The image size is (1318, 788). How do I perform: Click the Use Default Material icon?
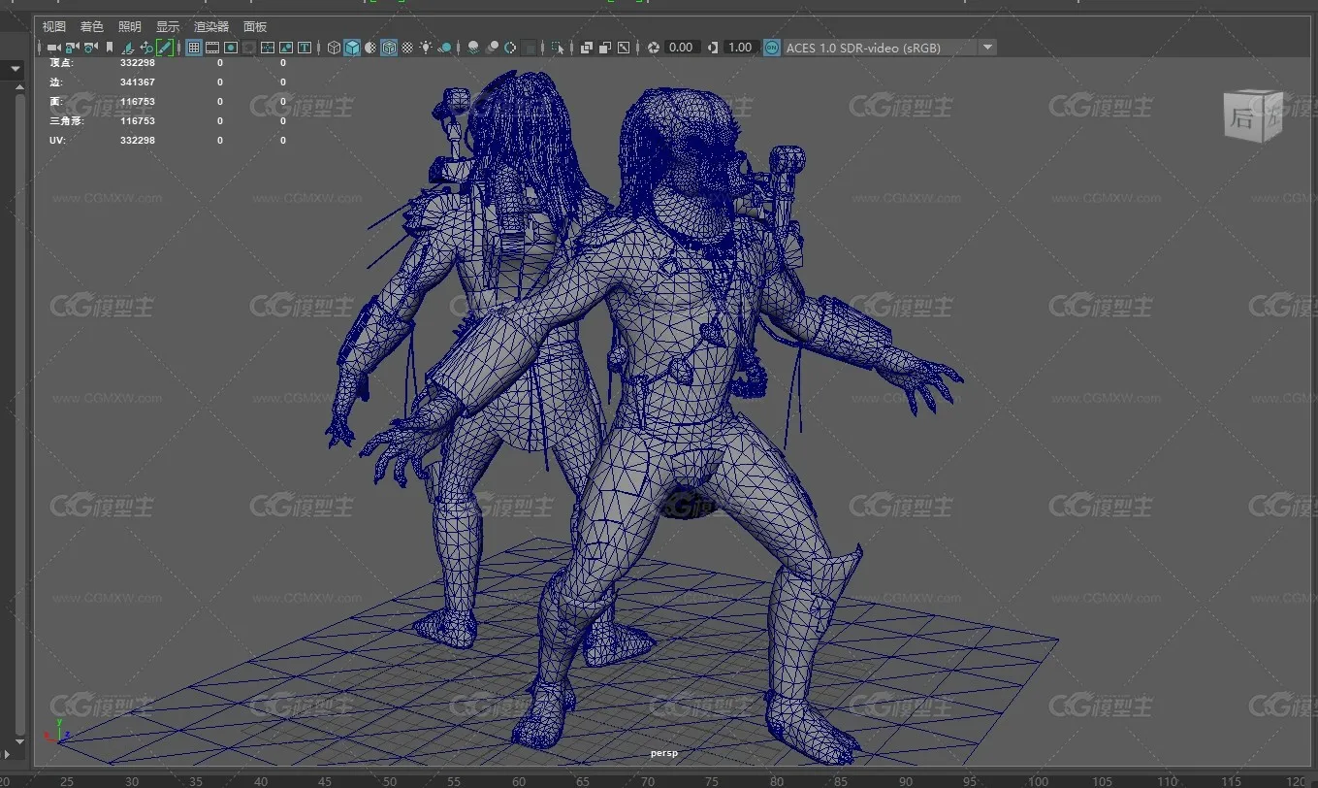(x=370, y=48)
